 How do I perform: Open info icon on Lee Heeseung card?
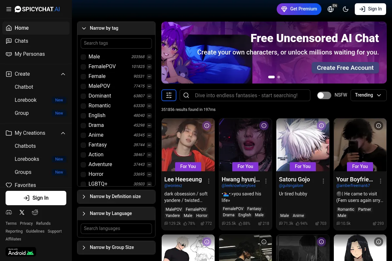pos(206,126)
